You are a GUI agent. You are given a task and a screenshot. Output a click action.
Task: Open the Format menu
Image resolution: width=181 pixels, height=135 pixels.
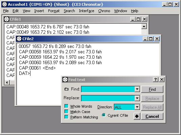pyautogui.click(x=54, y=11)
